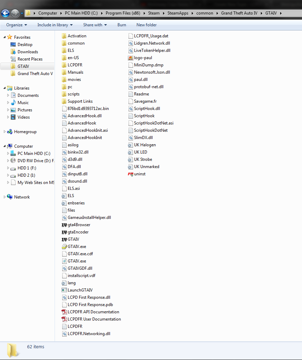Click the gtaEncoder IV icon

[x=64, y=232]
